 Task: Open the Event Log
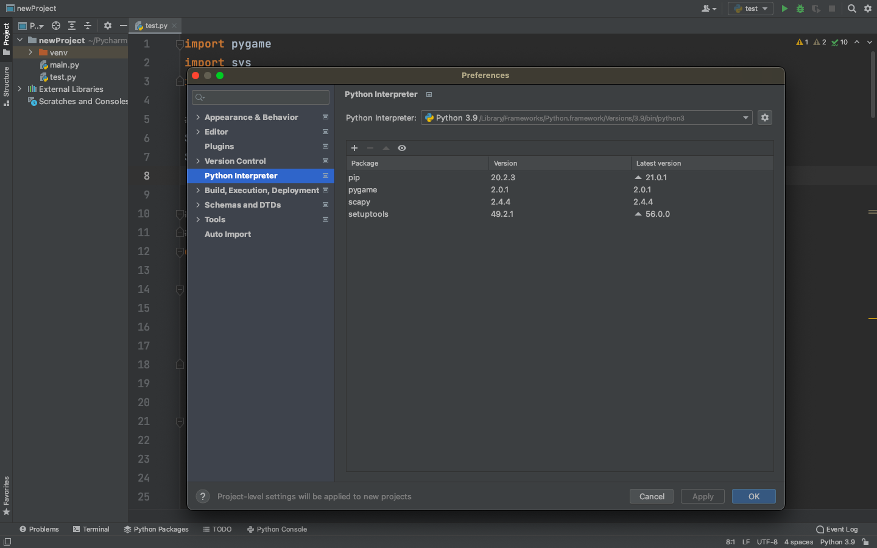click(837, 529)
